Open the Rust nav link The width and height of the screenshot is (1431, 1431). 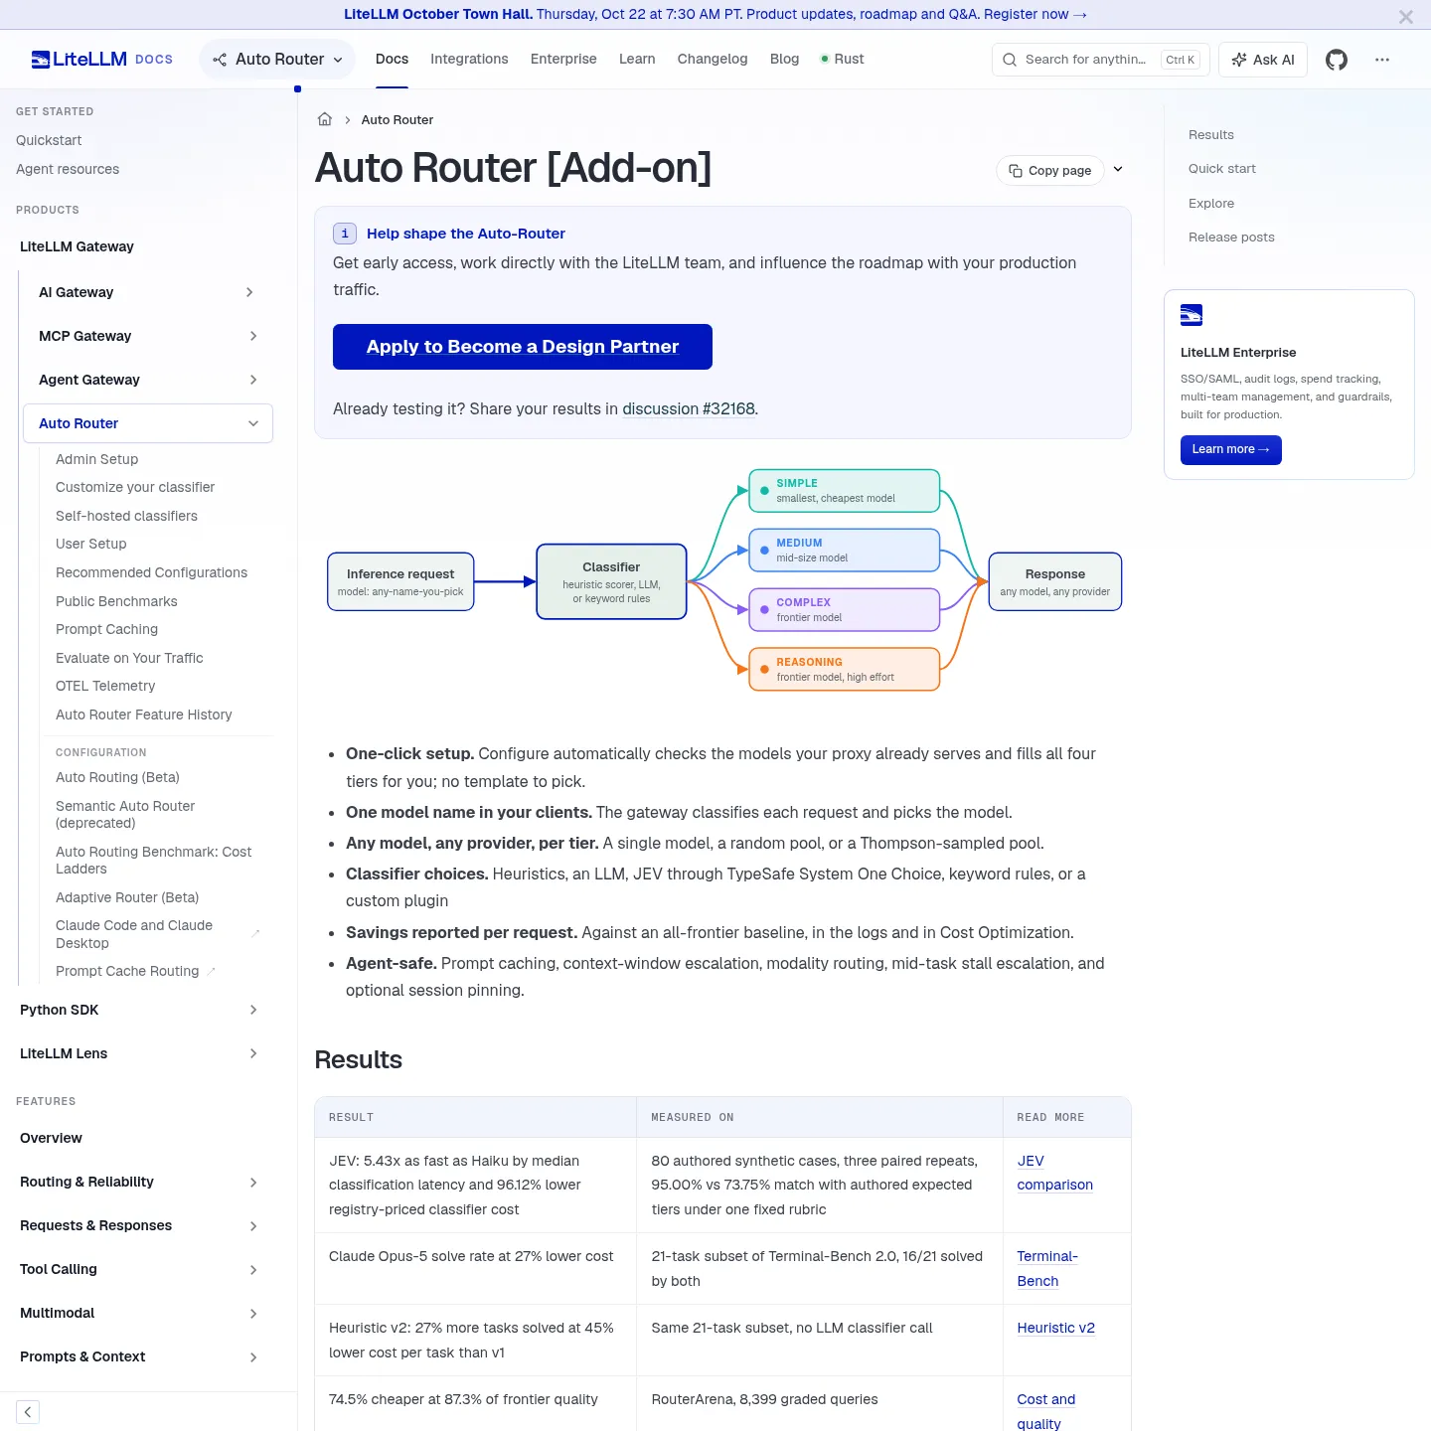842,59
